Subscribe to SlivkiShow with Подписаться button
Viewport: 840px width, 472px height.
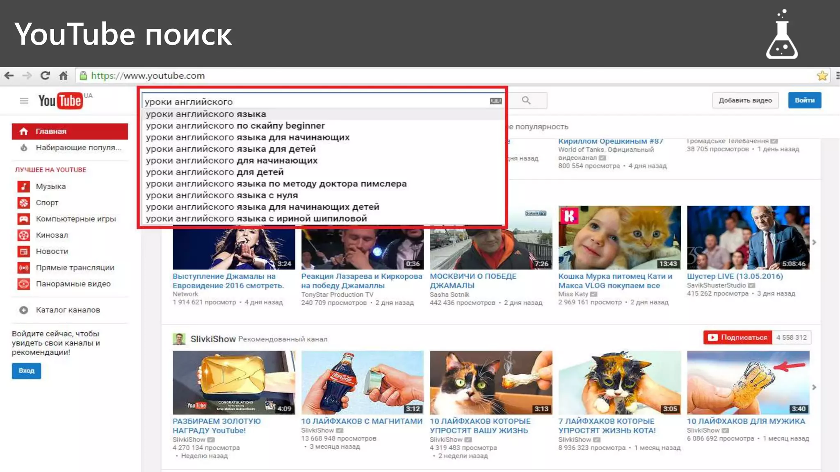click(x=737, y=338)
